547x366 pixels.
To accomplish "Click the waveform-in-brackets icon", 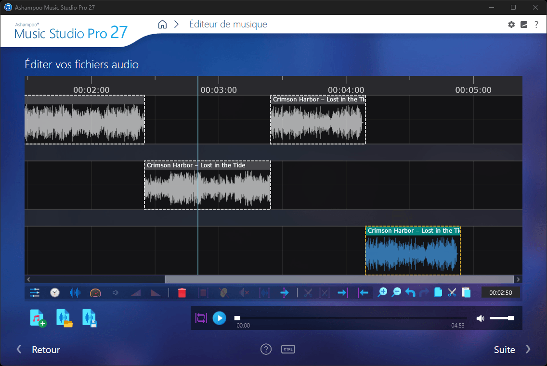I will click(264, 293).
